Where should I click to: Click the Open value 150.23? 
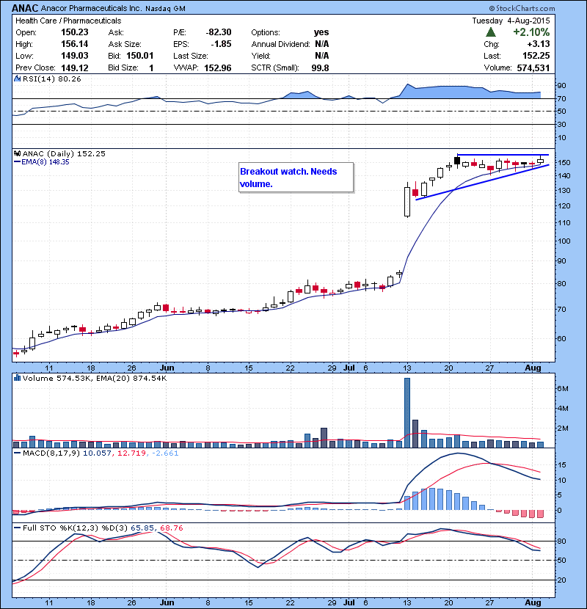(x=75, y=32)
